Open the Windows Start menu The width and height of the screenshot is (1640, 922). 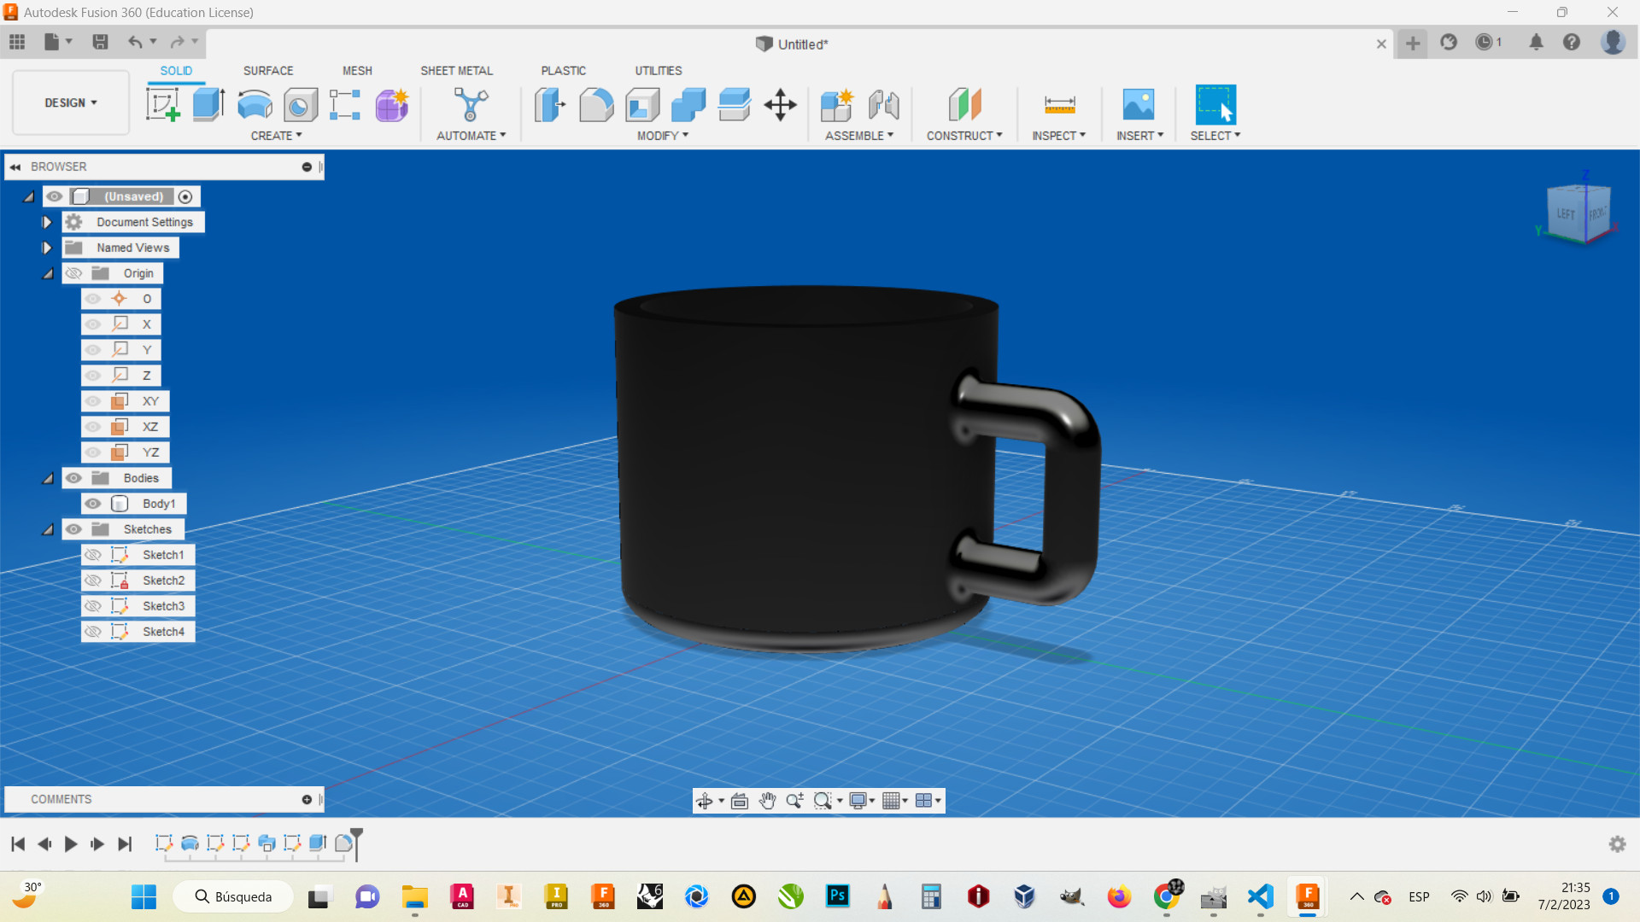pos(143,896)
